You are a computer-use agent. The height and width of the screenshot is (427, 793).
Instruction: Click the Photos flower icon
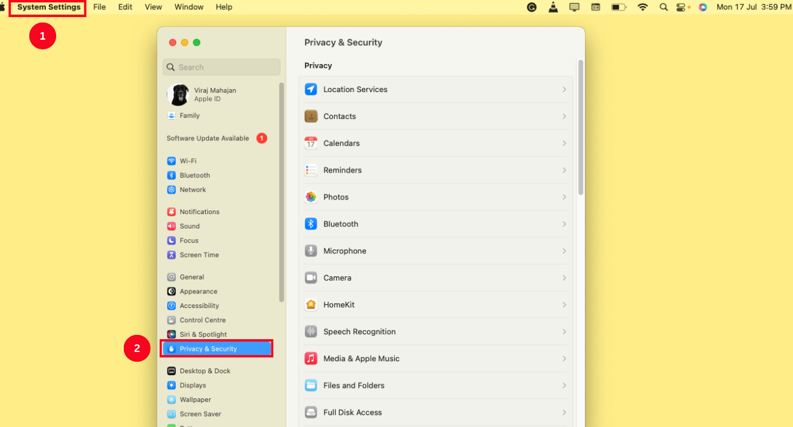coord(311,197)
